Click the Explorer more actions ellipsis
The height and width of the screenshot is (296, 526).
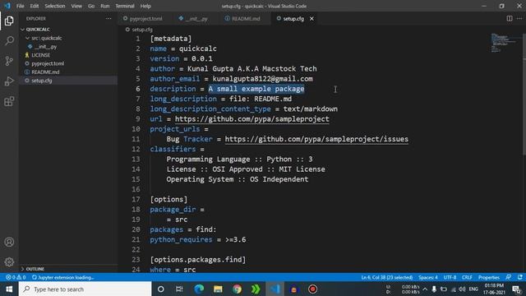tap(108, 19)
